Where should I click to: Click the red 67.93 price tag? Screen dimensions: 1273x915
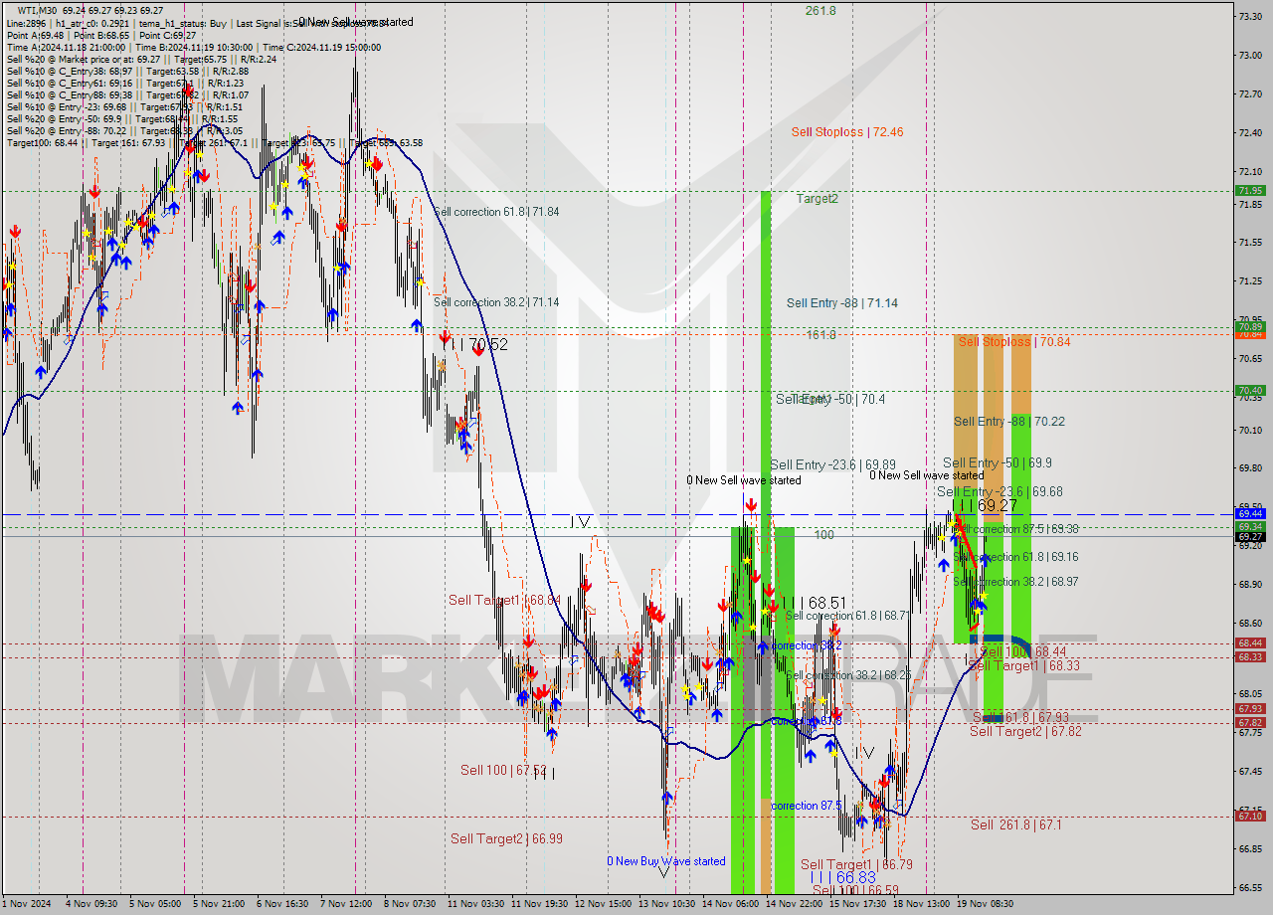[x=1250, y=709]
